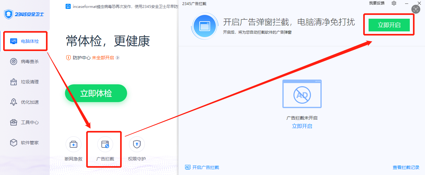Open settings gear in ad-block window

(394, 3)
